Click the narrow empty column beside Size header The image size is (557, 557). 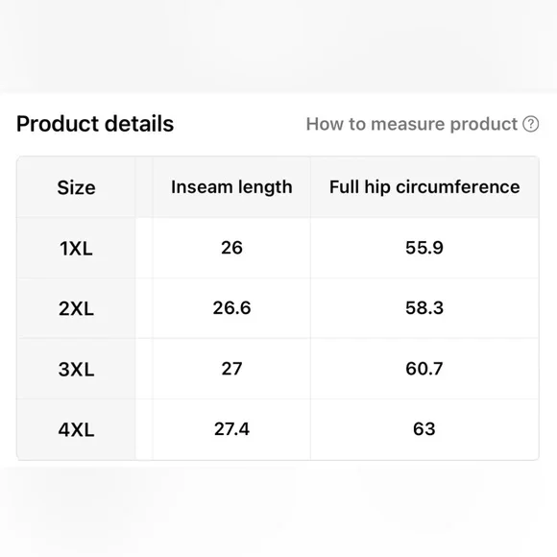[x=144, y=187]
